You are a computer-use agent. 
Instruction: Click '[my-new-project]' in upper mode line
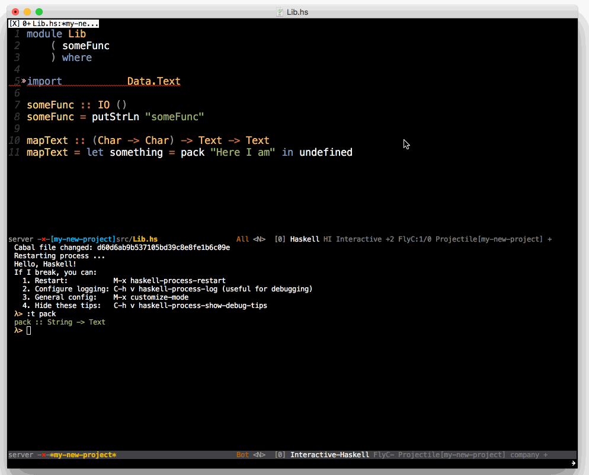click(83, 239)
